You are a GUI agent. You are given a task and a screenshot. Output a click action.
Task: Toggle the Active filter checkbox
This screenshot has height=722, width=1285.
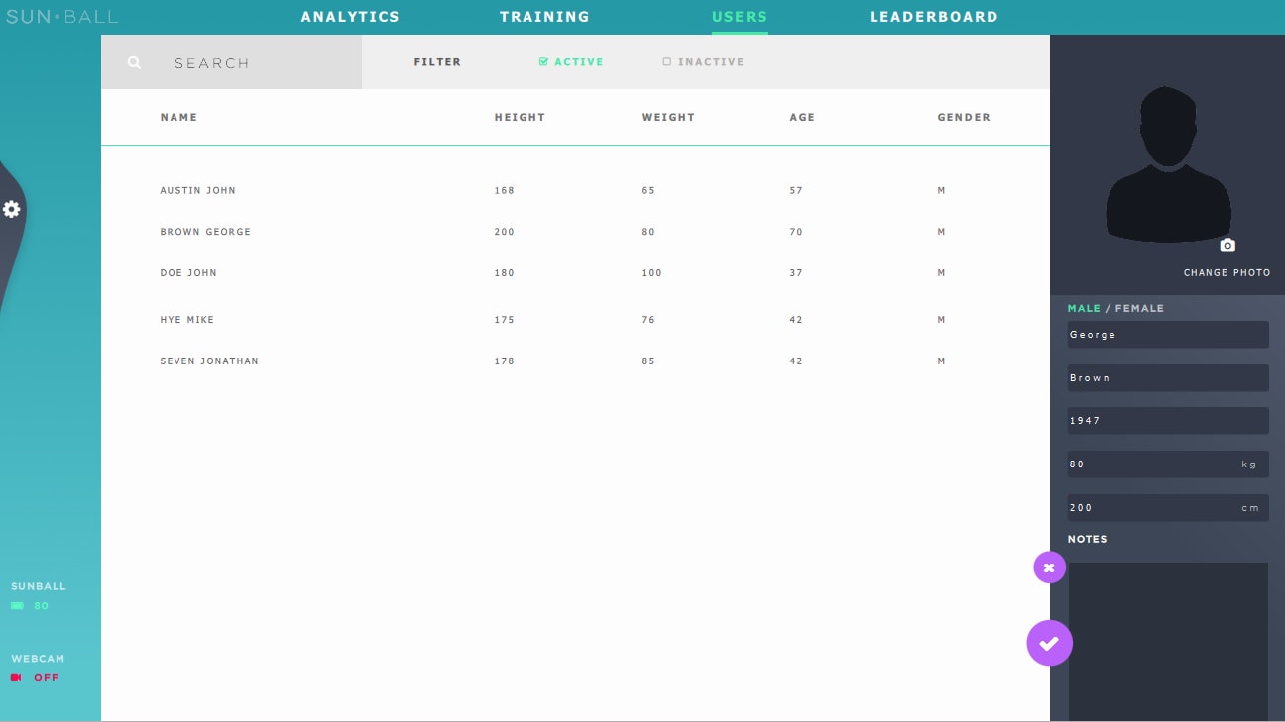pos(543,61)
